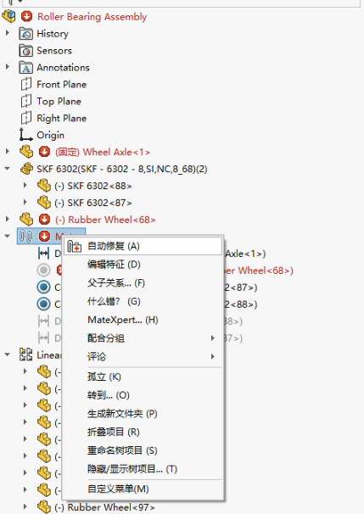Click the Annotations folder icon

tap(26, 68)
